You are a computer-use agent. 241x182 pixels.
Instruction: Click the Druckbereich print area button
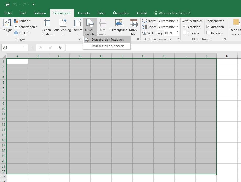tap(90, 27)
